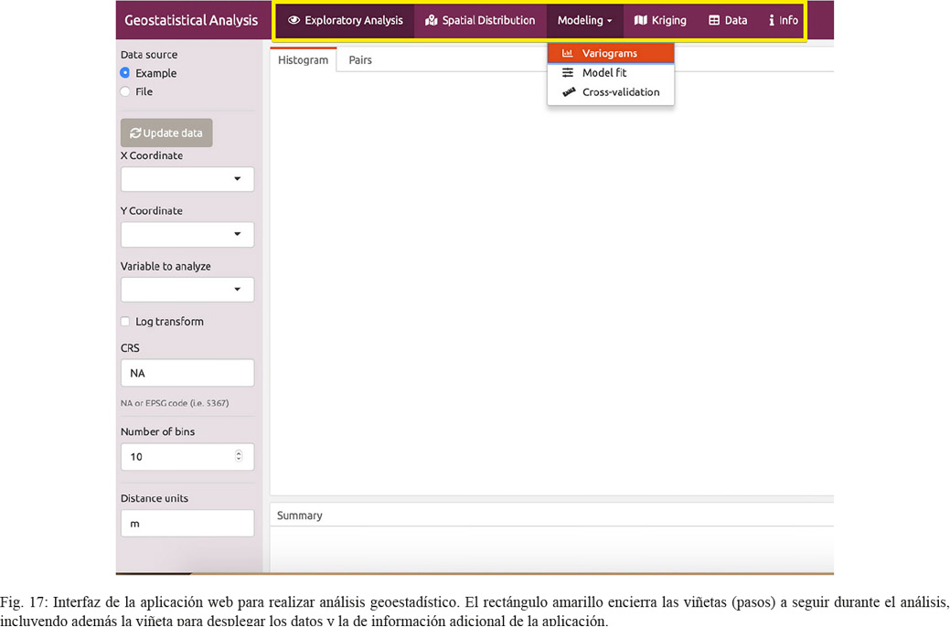The height and width of the screenshot is (627, 950).
Task: Click the Summary panel heading
Action: (300, 515)
